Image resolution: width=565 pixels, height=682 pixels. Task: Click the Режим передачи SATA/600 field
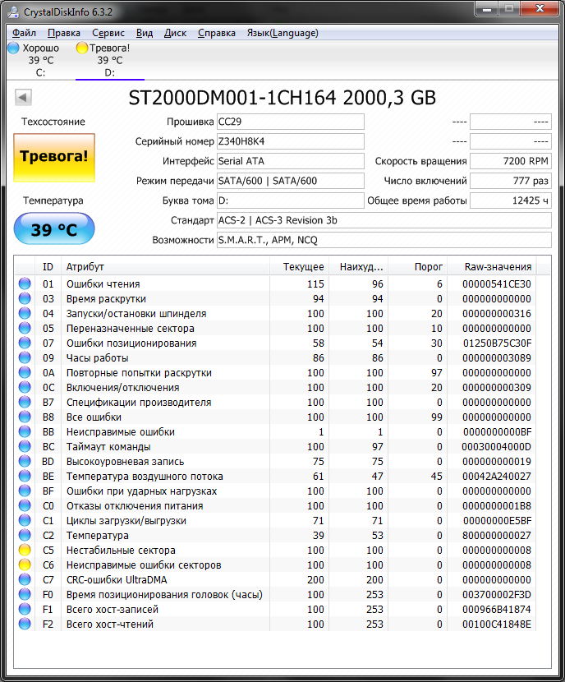[x=291, y=181]
